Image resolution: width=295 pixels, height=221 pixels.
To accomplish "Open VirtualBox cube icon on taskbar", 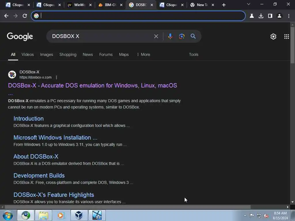I will [x=79, y=215].
